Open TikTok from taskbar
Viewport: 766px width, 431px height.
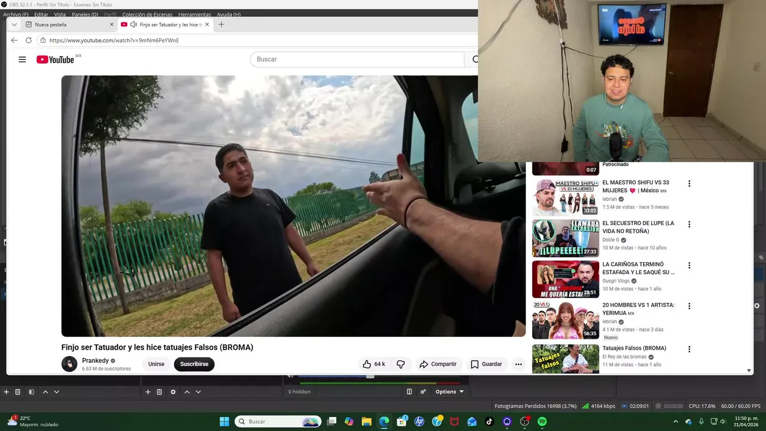tap(489, 421)
